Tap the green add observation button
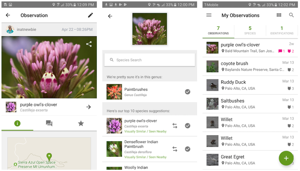Image resolution: width=300 pixels, height=171 pixels. (x=286, y=158)
